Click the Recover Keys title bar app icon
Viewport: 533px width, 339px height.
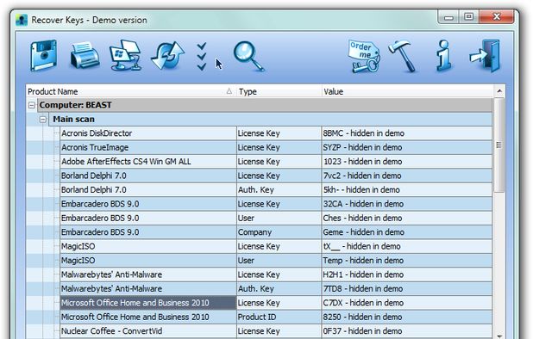pos(22,20)
